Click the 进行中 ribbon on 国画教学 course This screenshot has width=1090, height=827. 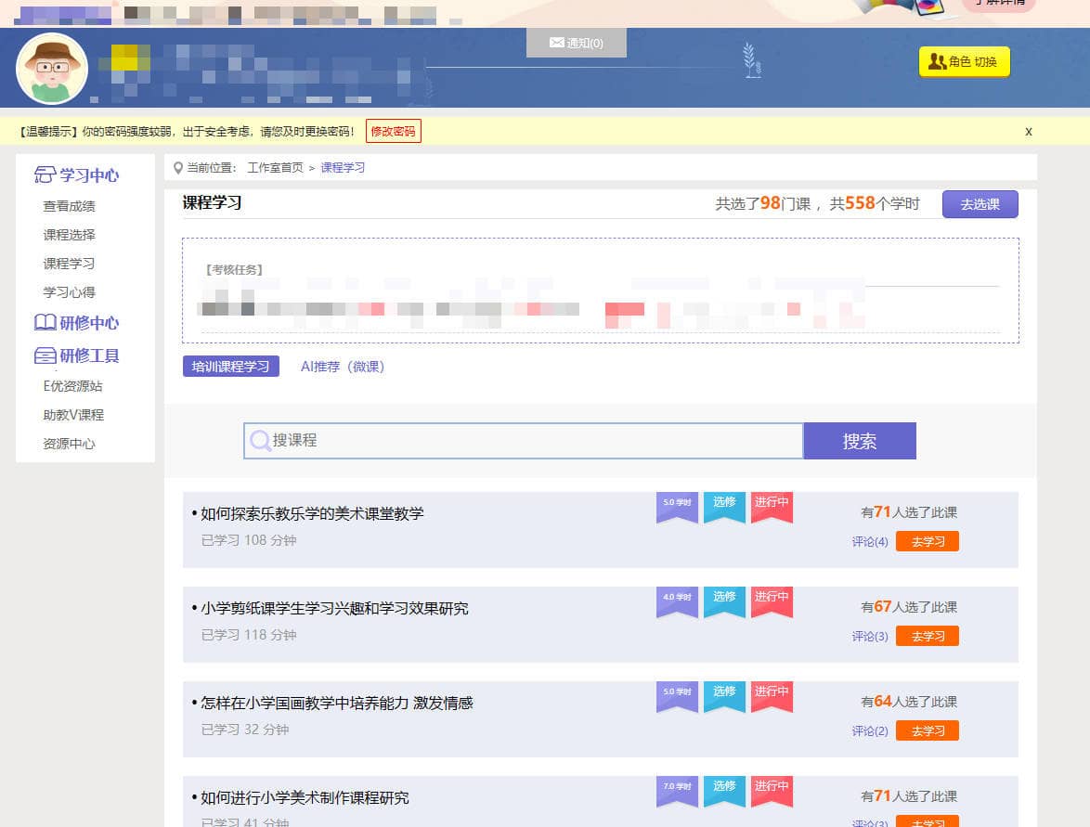tap(772, 694)
